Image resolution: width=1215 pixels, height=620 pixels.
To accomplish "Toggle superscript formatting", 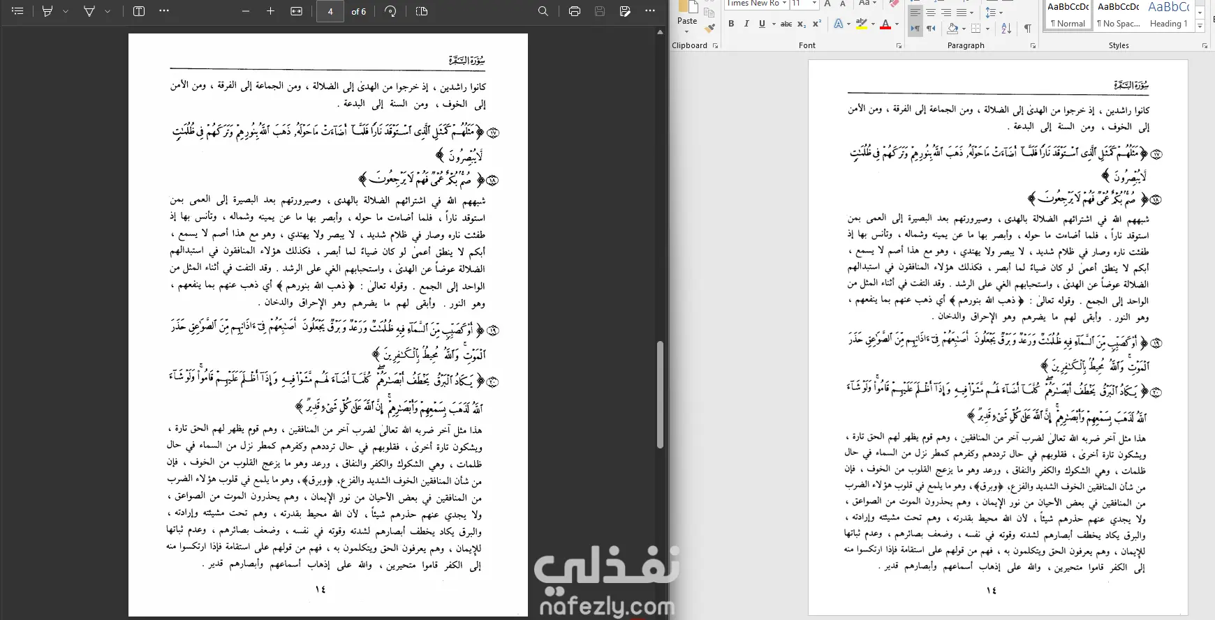I will [x=817, y=24].
